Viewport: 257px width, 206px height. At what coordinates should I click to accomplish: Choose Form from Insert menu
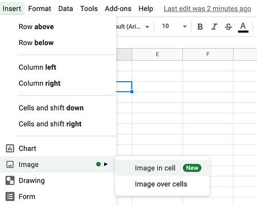coord(58,196)
